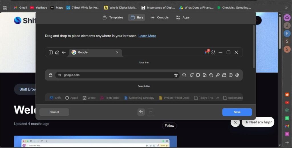Click the lock icon in the Search Bar
This screenshot has width=292, height=148.
pos(50,75)
